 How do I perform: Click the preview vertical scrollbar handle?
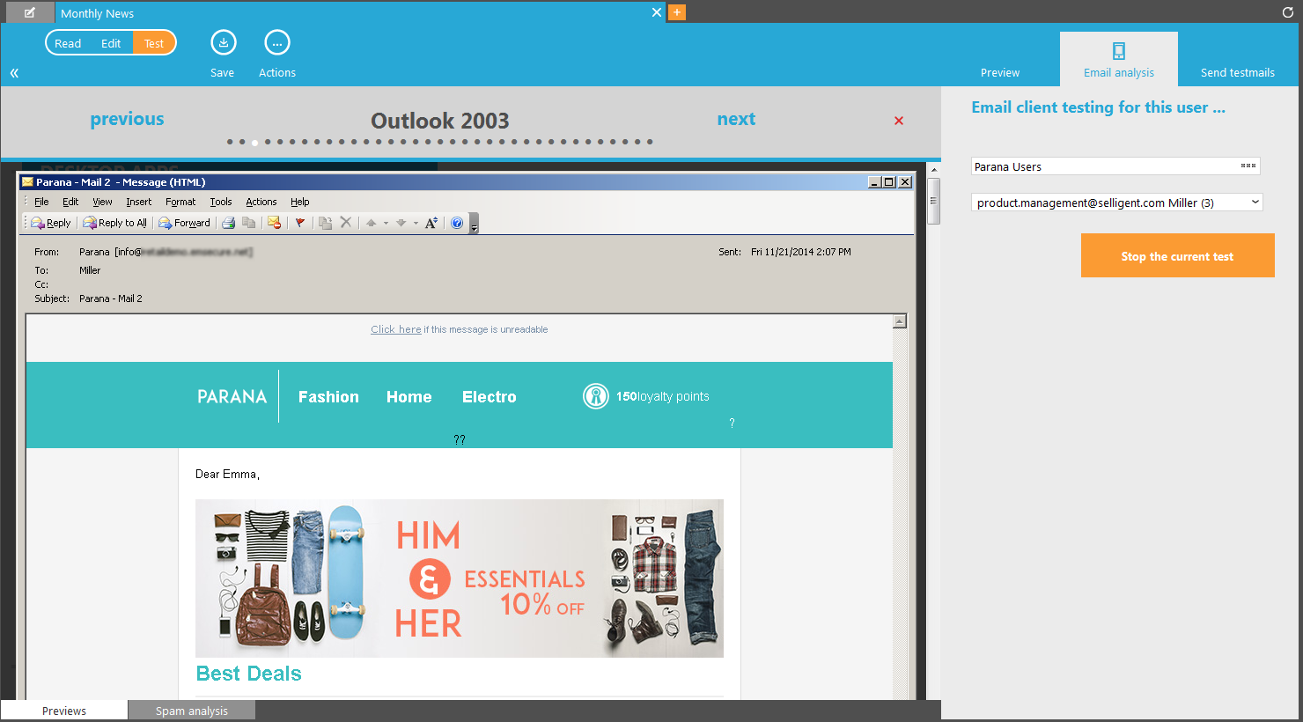(933, 201)
